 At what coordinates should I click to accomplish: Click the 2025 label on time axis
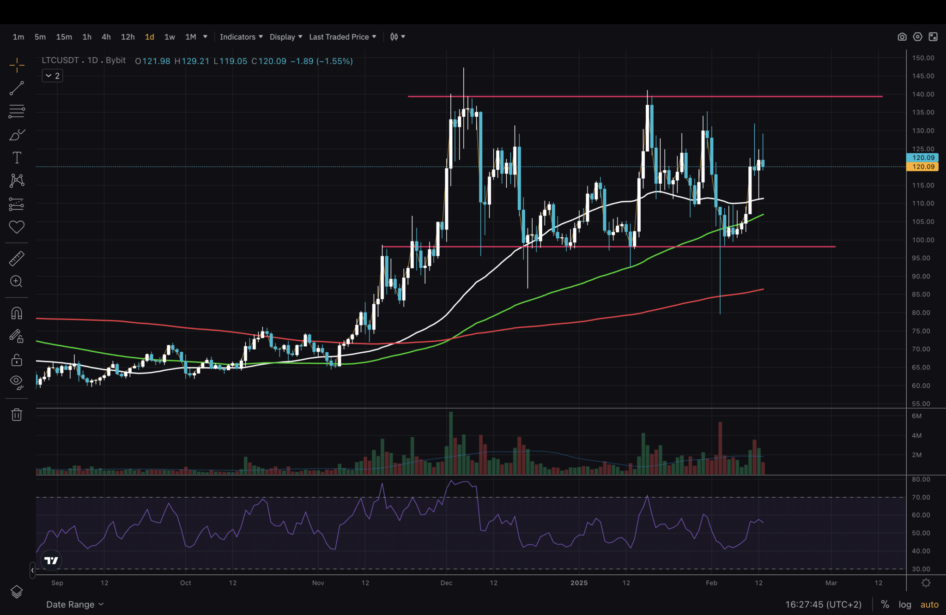(x=579, y=583)
